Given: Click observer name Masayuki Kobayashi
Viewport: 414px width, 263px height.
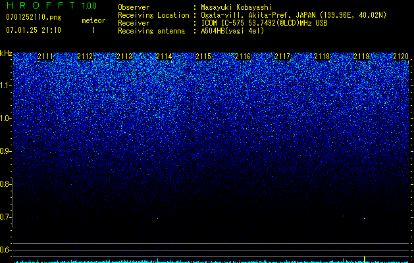Looking at the screenshot, I should pos(236,7).
